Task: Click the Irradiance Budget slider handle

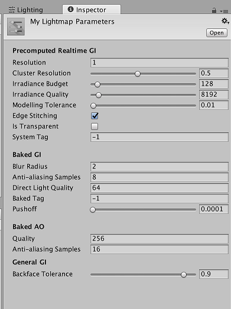Action: (x=97, y=84)
